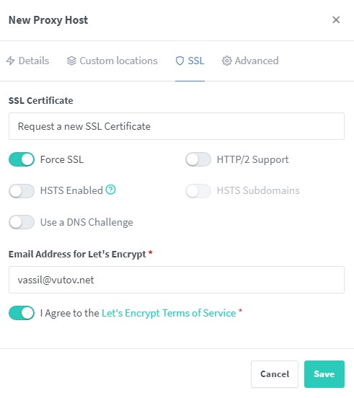
Task: Click the lightning bolt Details icon
Action: 10,61
